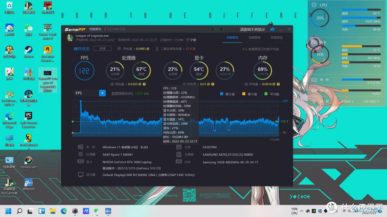This screenshot has width=387, height=217.
Task: Open the Steam desktop shortcut
Action: click(x=29, y=52)
